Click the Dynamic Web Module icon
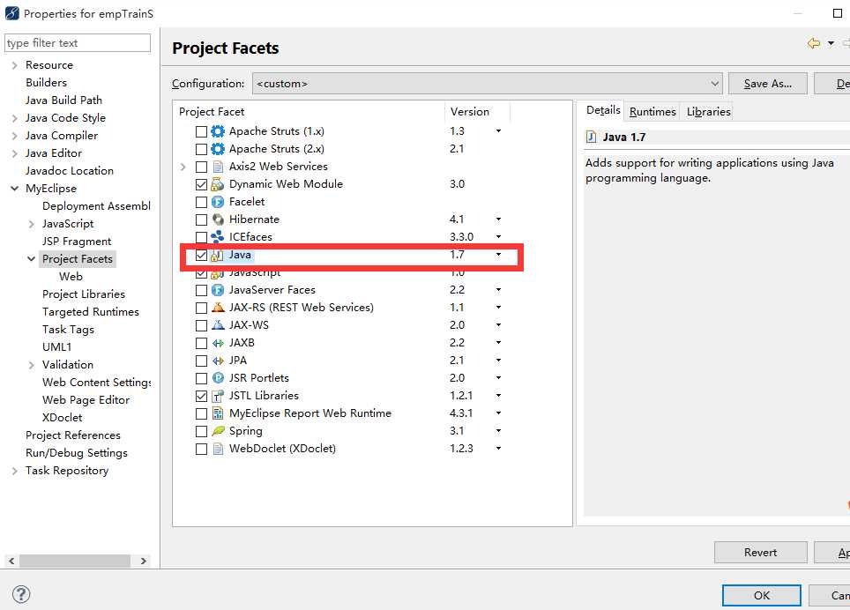This screenshot has width=850, height=610. 218,184
